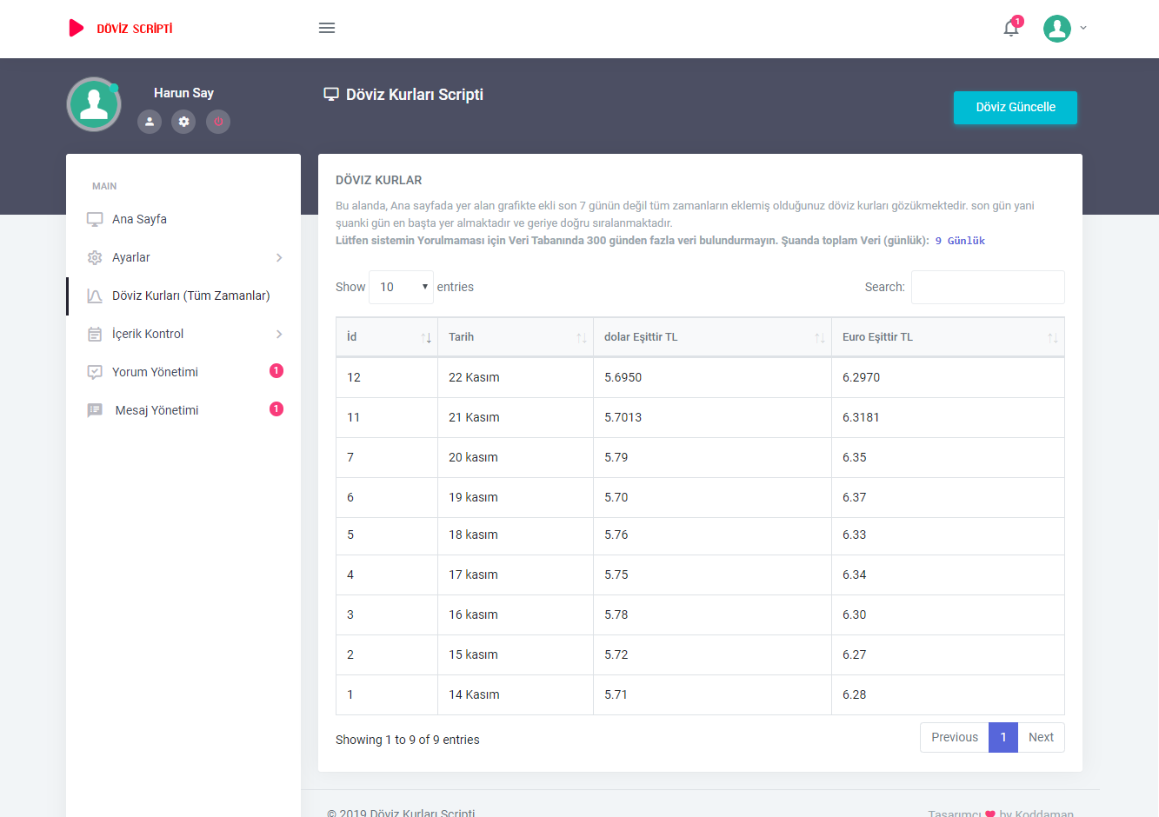Screen dimensions: 1159x817
Task: Click the red power logout icon
Action: click(x=218, y=122)
